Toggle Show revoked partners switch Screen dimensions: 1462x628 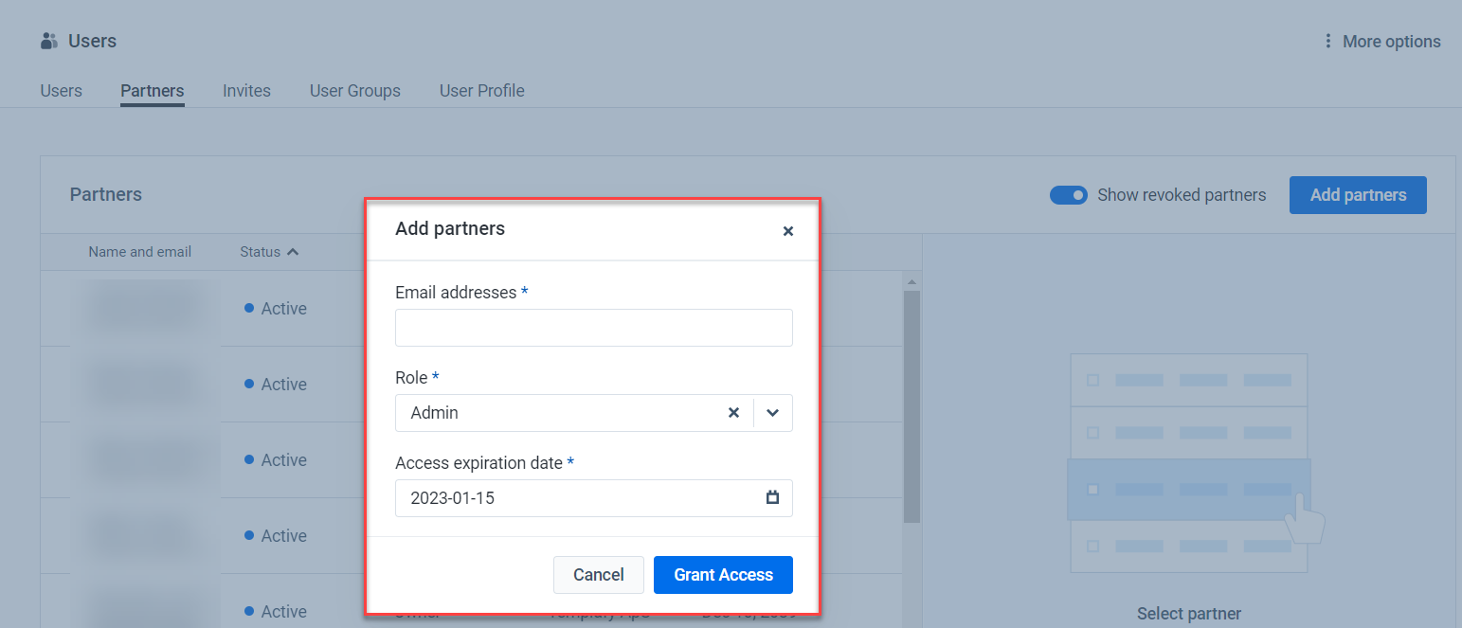(1069, 195)
